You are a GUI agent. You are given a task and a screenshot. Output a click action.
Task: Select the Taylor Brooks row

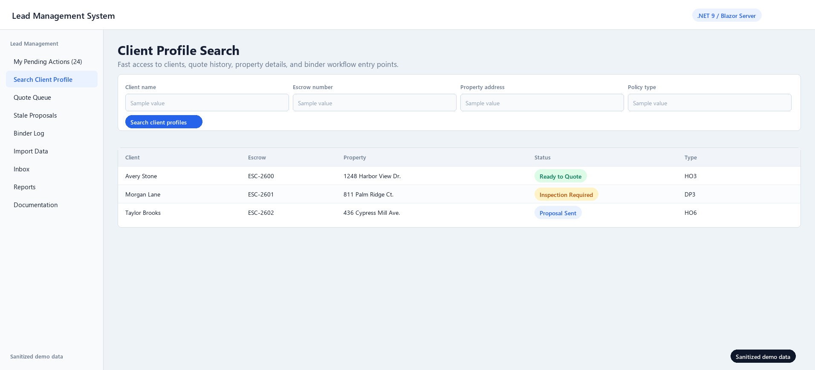(x=459, y=213)
